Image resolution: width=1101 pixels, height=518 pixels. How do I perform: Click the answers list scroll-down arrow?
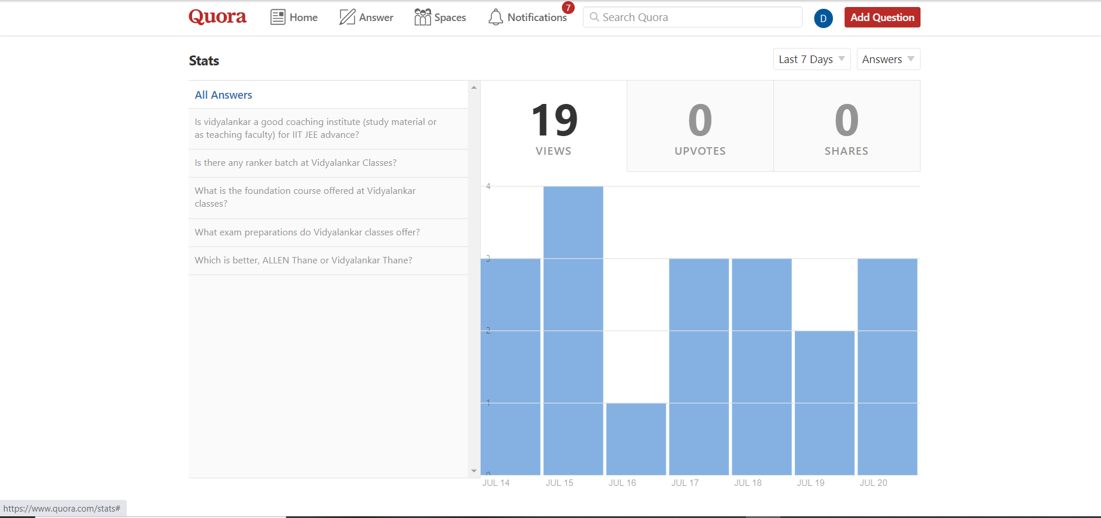coord(474,471)
